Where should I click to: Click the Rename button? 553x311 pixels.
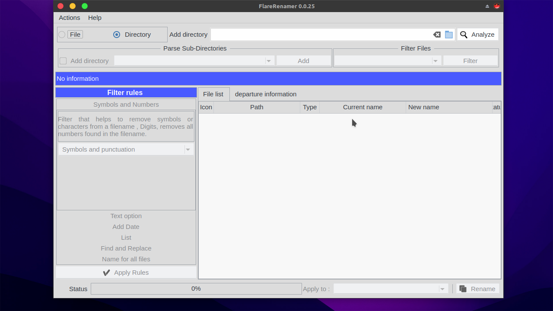[477, 289]
